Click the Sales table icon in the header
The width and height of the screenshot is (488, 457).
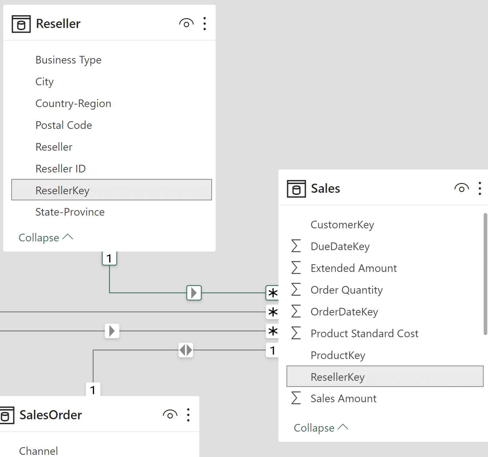[296, 188]
